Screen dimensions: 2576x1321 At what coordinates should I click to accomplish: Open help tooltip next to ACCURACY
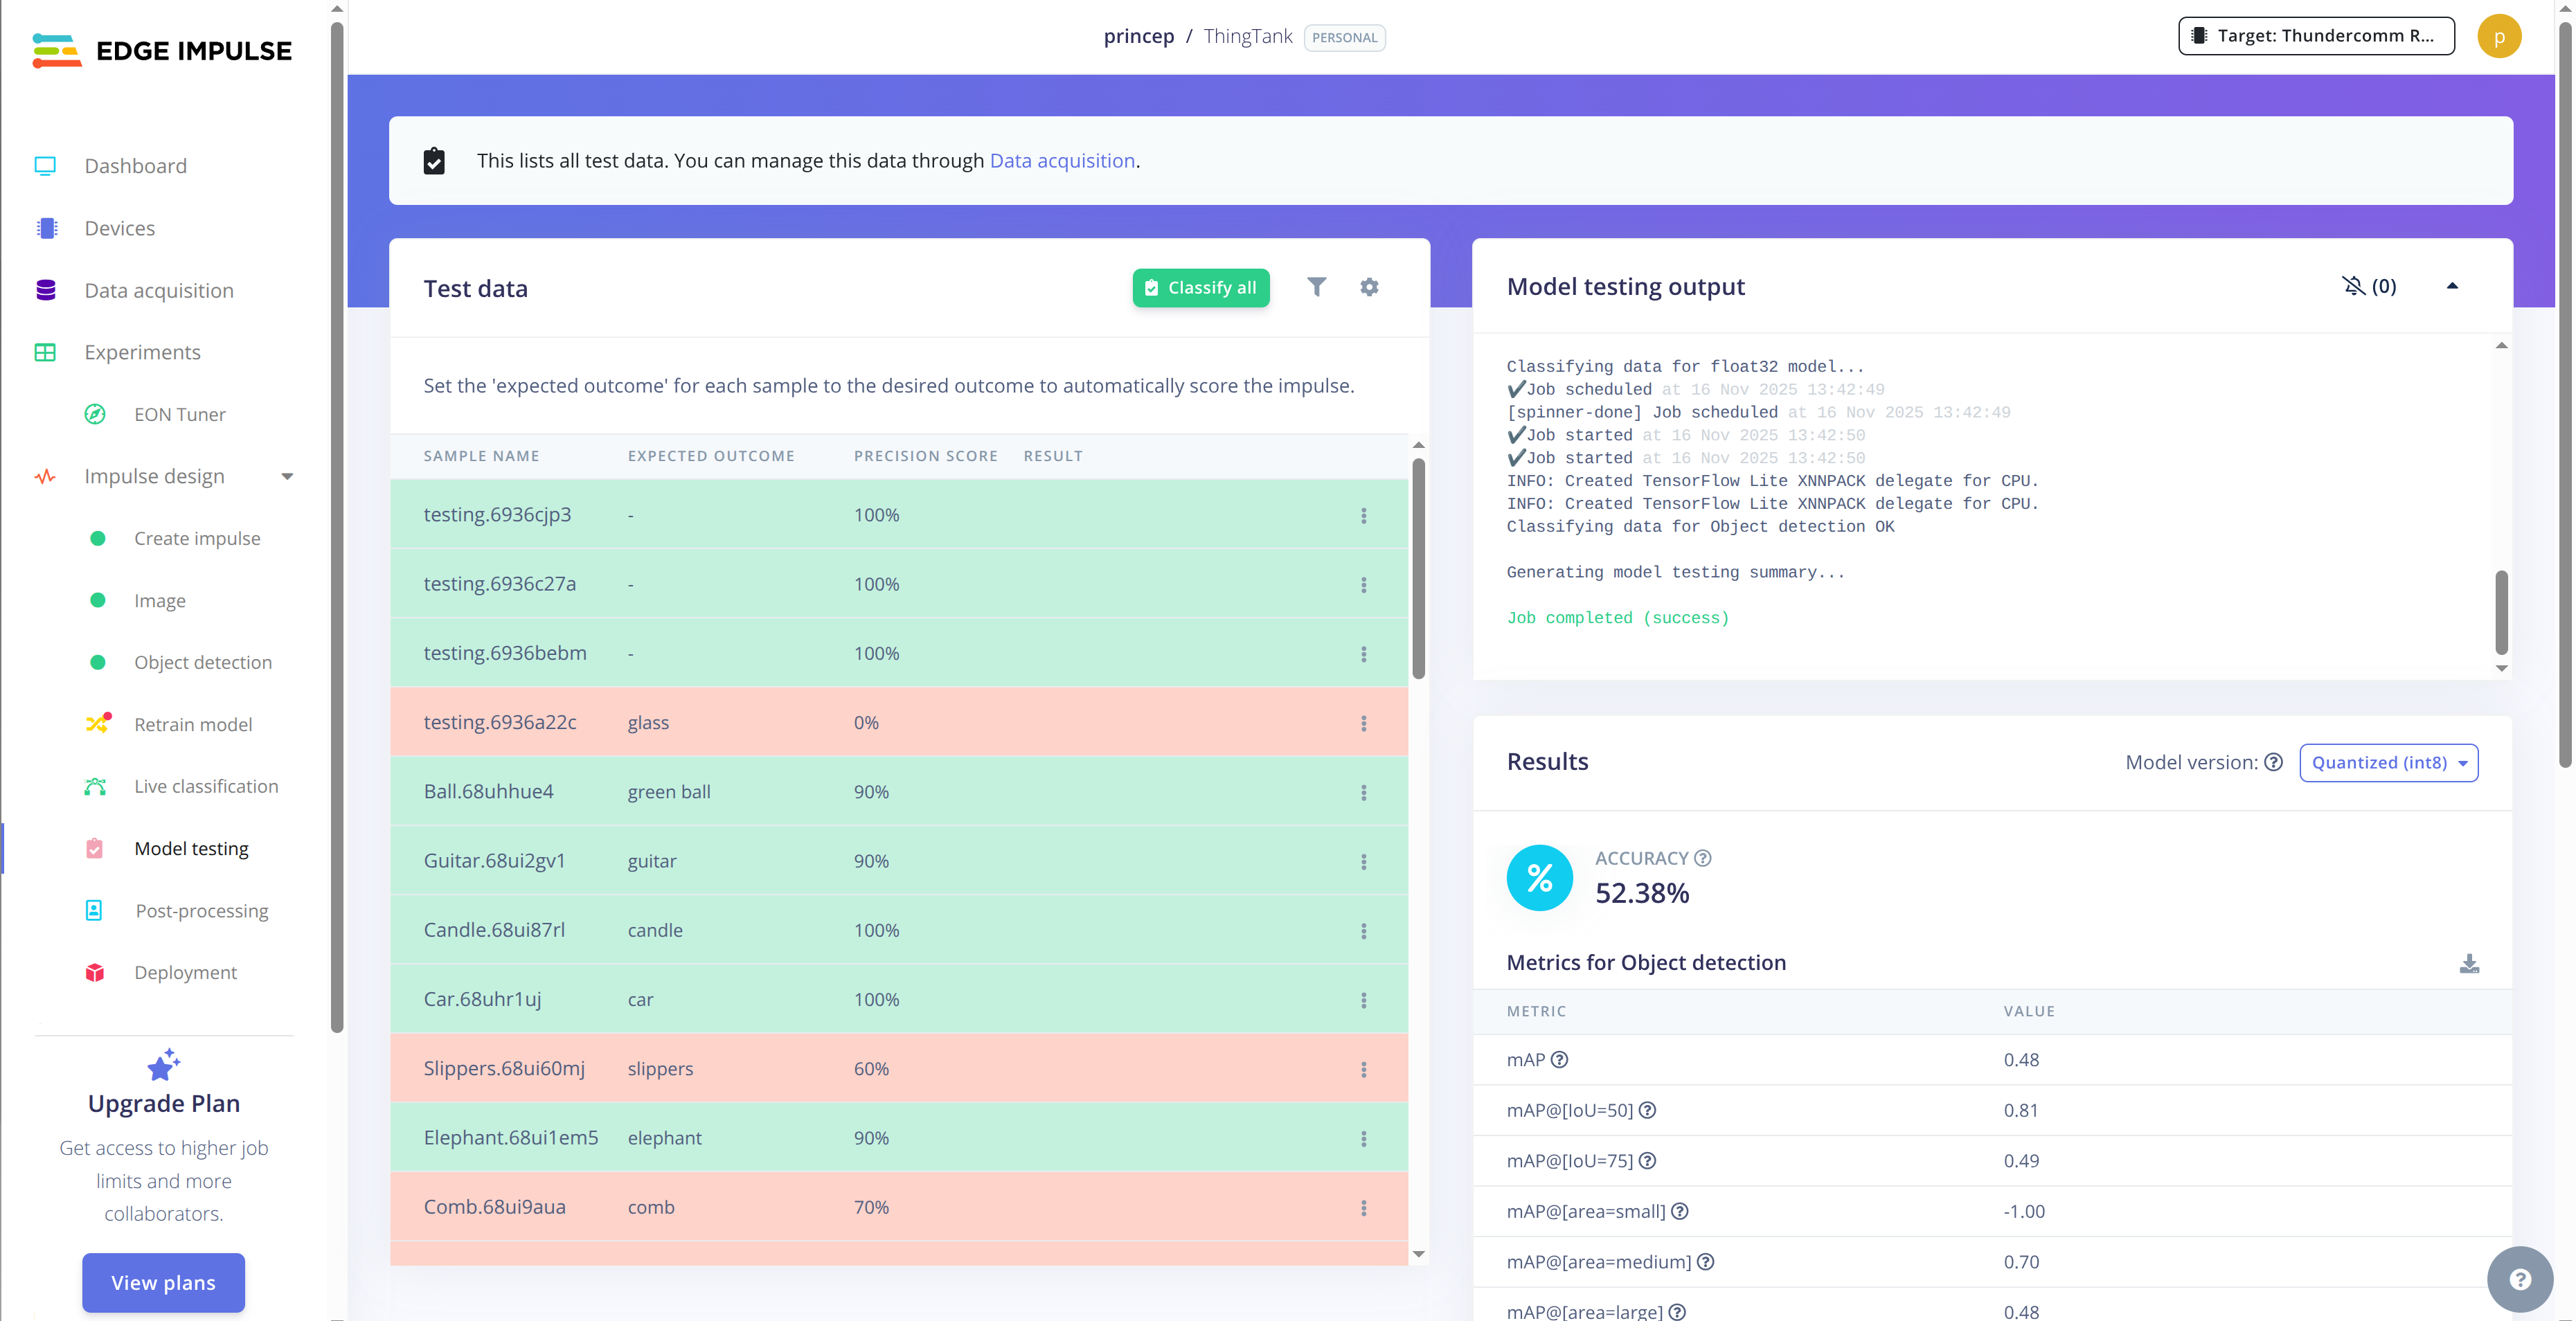1703,858
